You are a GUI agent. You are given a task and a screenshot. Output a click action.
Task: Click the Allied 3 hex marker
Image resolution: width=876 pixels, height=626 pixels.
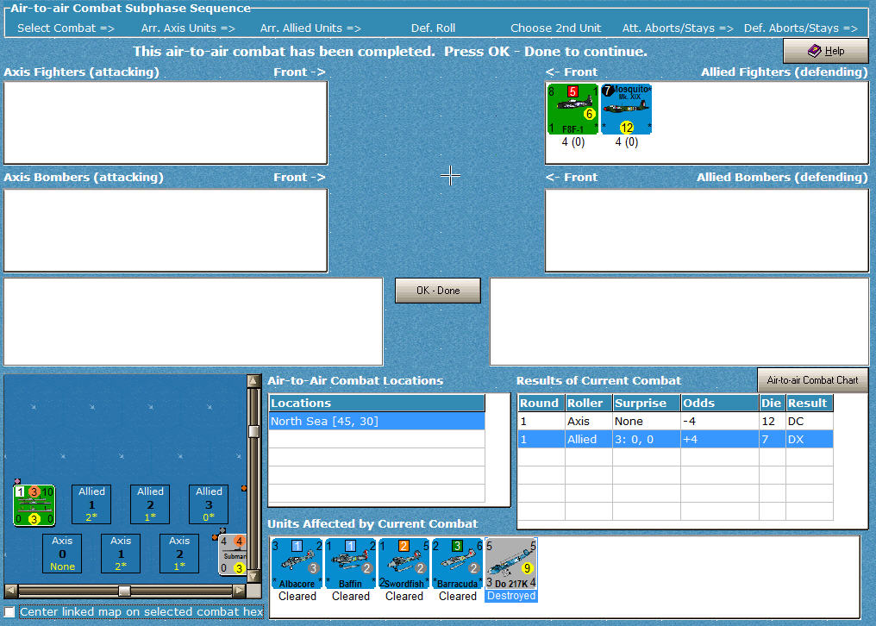[x=208, y=504]
